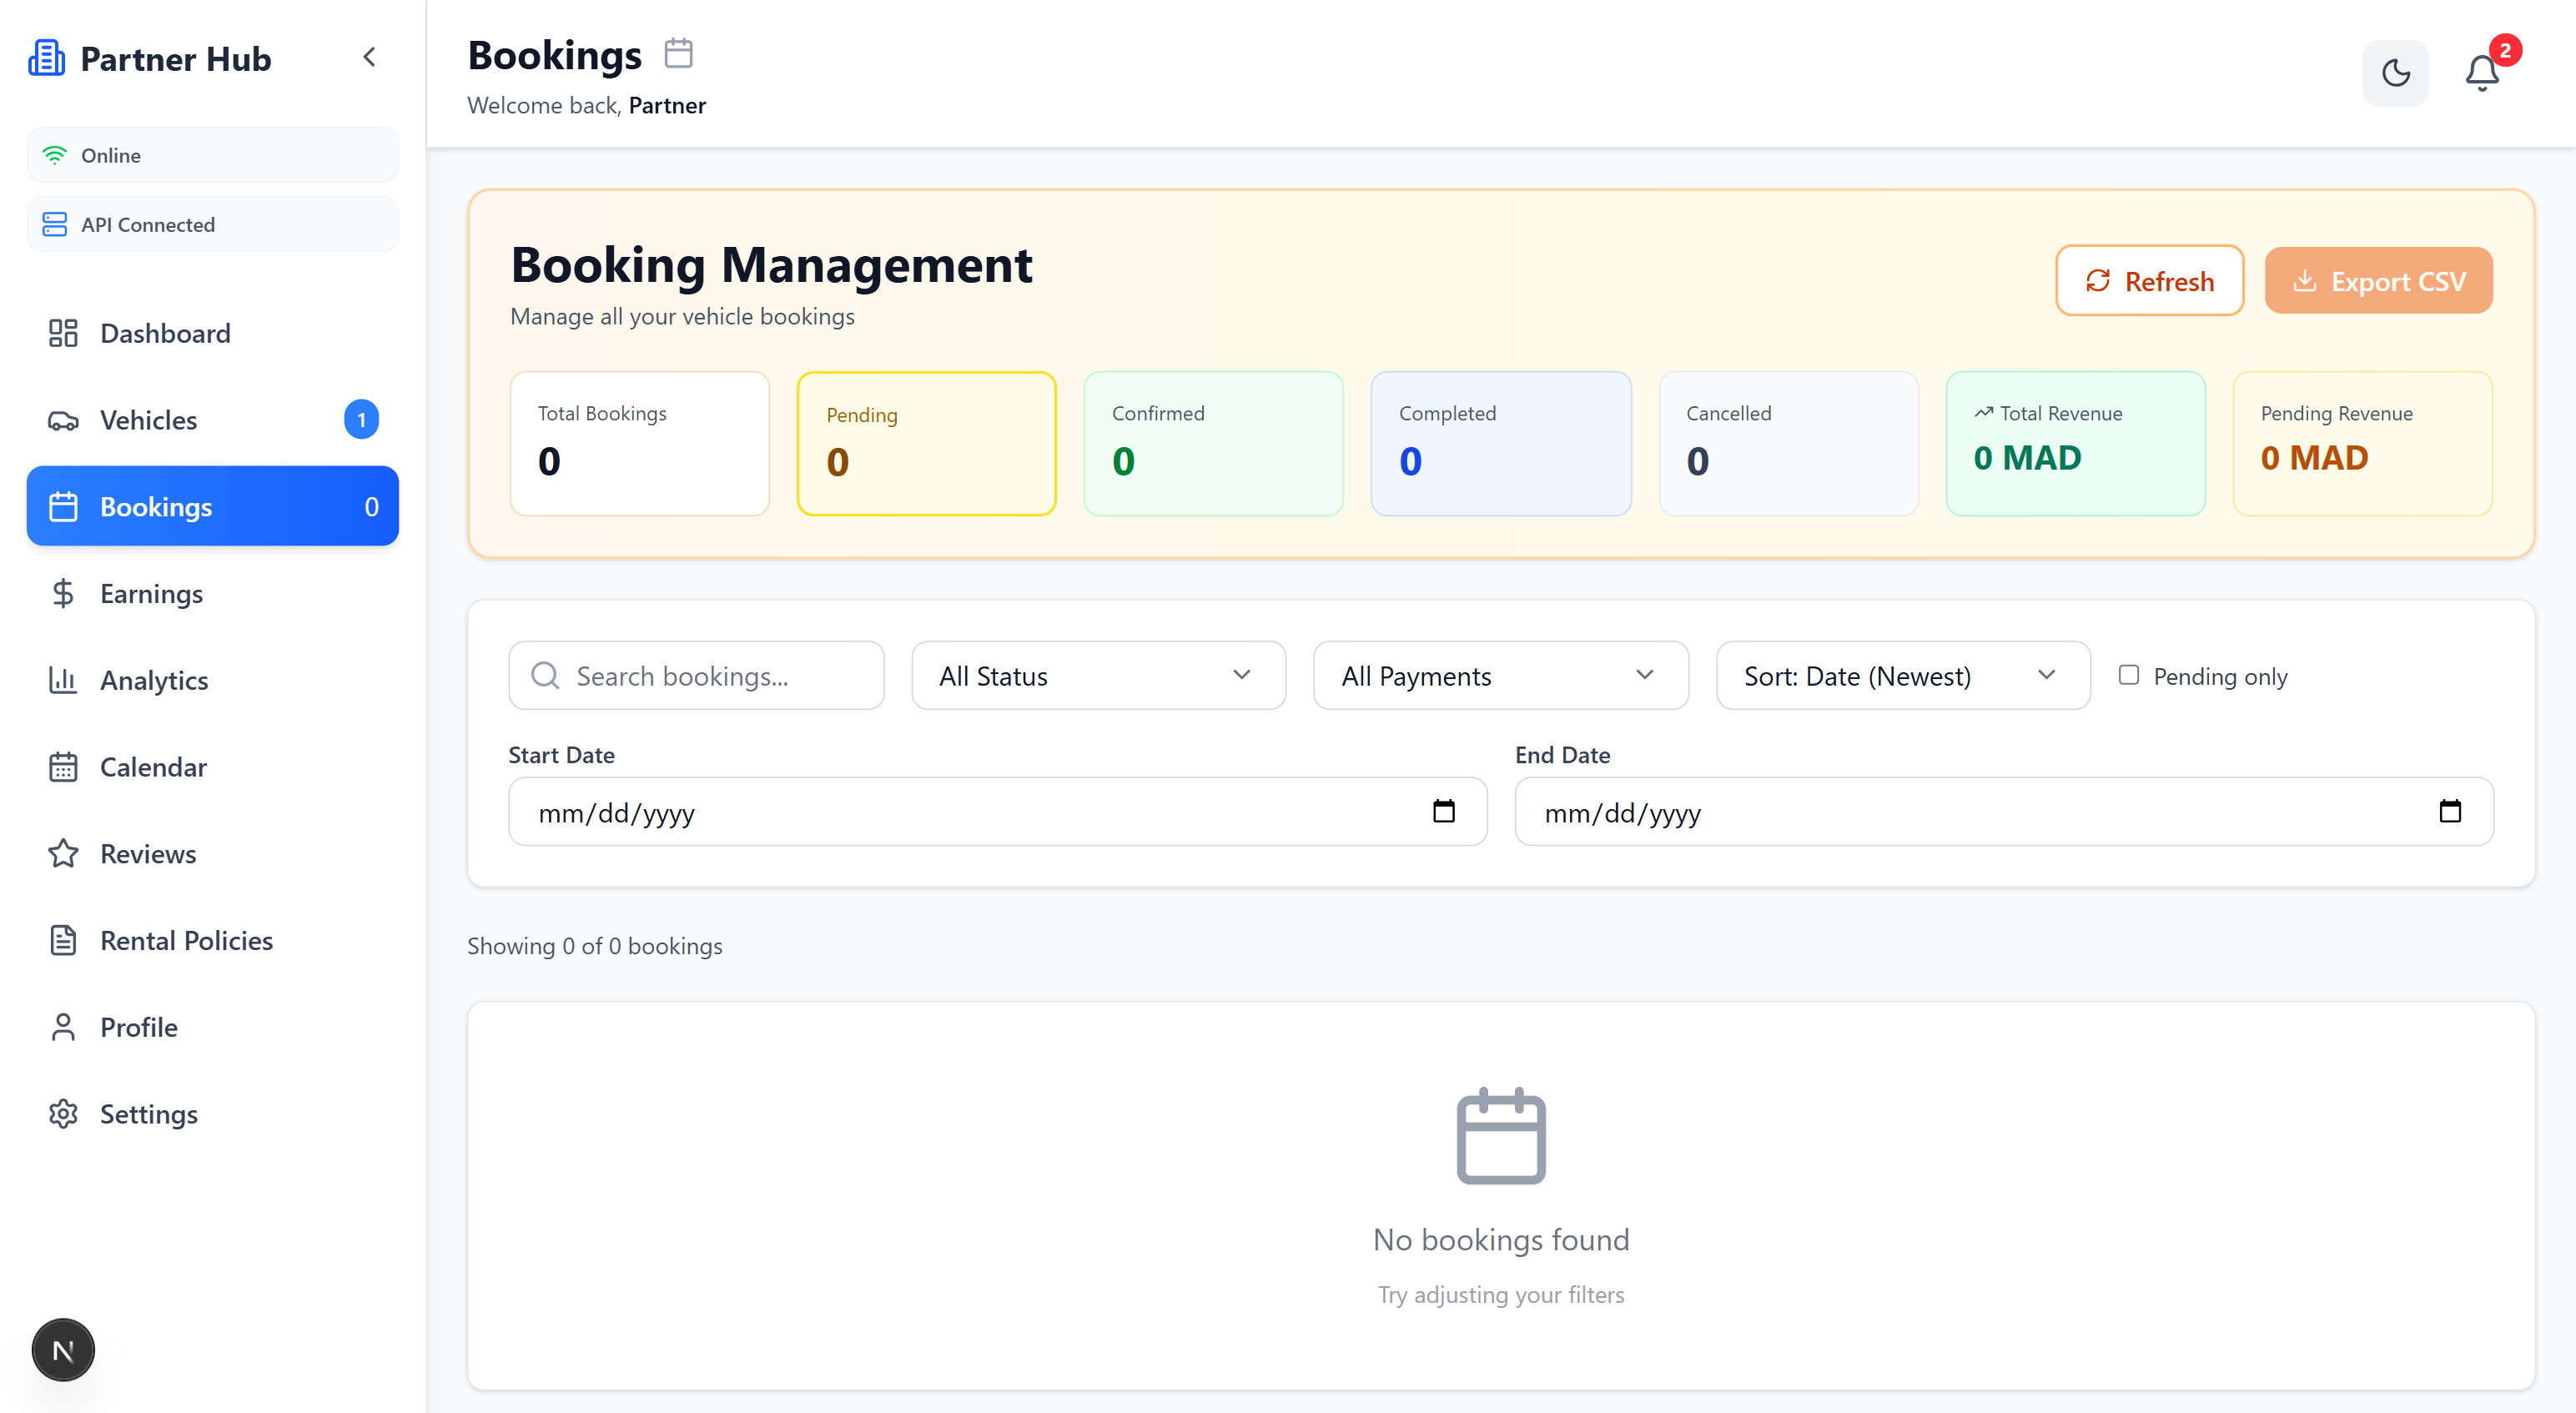Click the Partner Hub building logo
Screen dimensions: 2576x1413
[46, 58]
